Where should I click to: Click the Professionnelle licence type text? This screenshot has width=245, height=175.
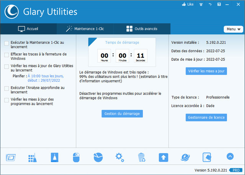coord(218,97)
